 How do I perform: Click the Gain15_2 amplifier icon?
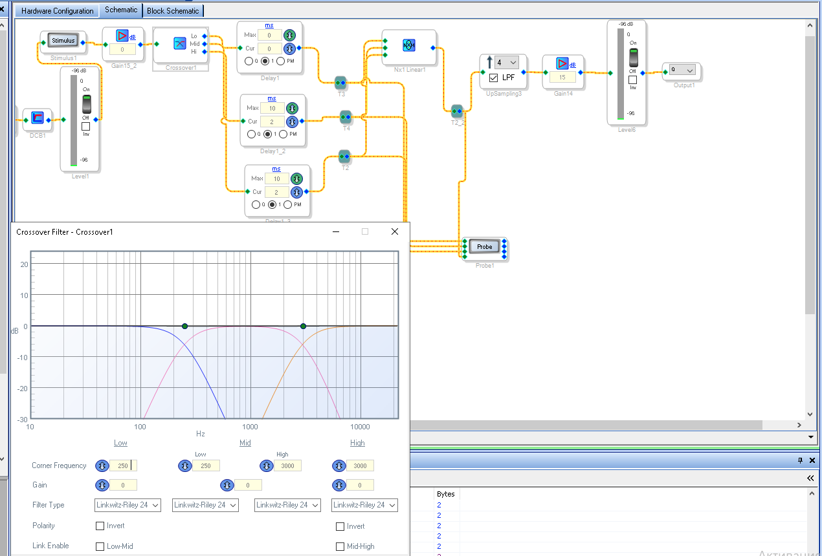(x=122, y=36)
